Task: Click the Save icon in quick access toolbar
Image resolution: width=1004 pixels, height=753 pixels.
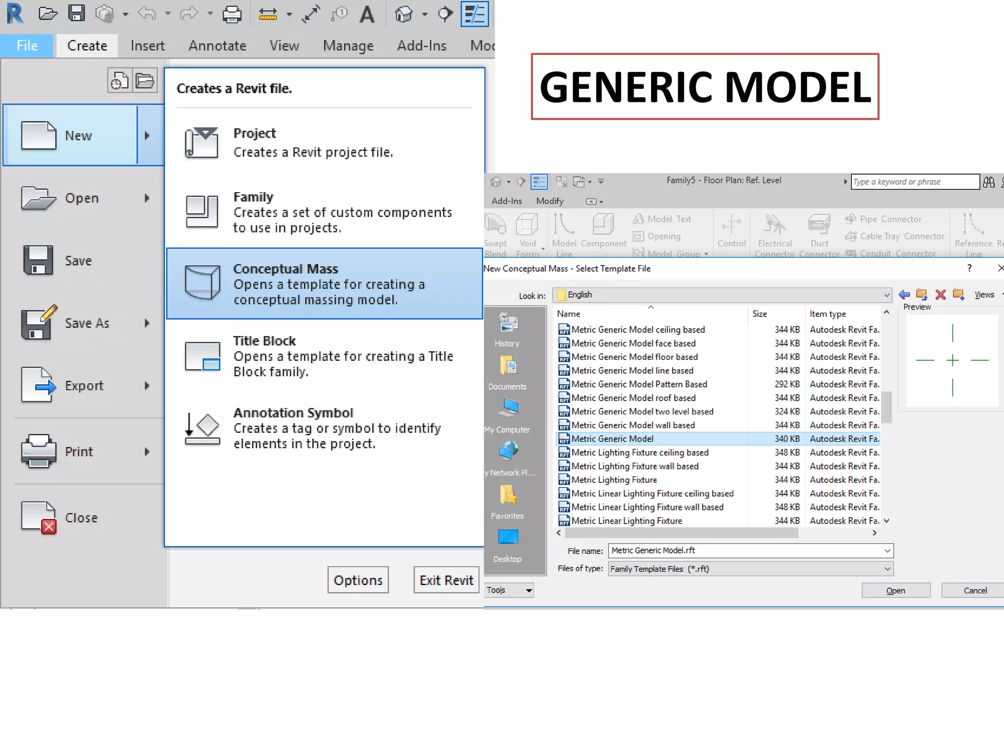Action: (x=76, y=13)
